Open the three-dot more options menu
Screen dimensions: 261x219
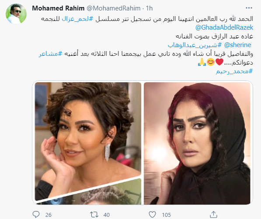pyautogui.click(x=249, y=8)
